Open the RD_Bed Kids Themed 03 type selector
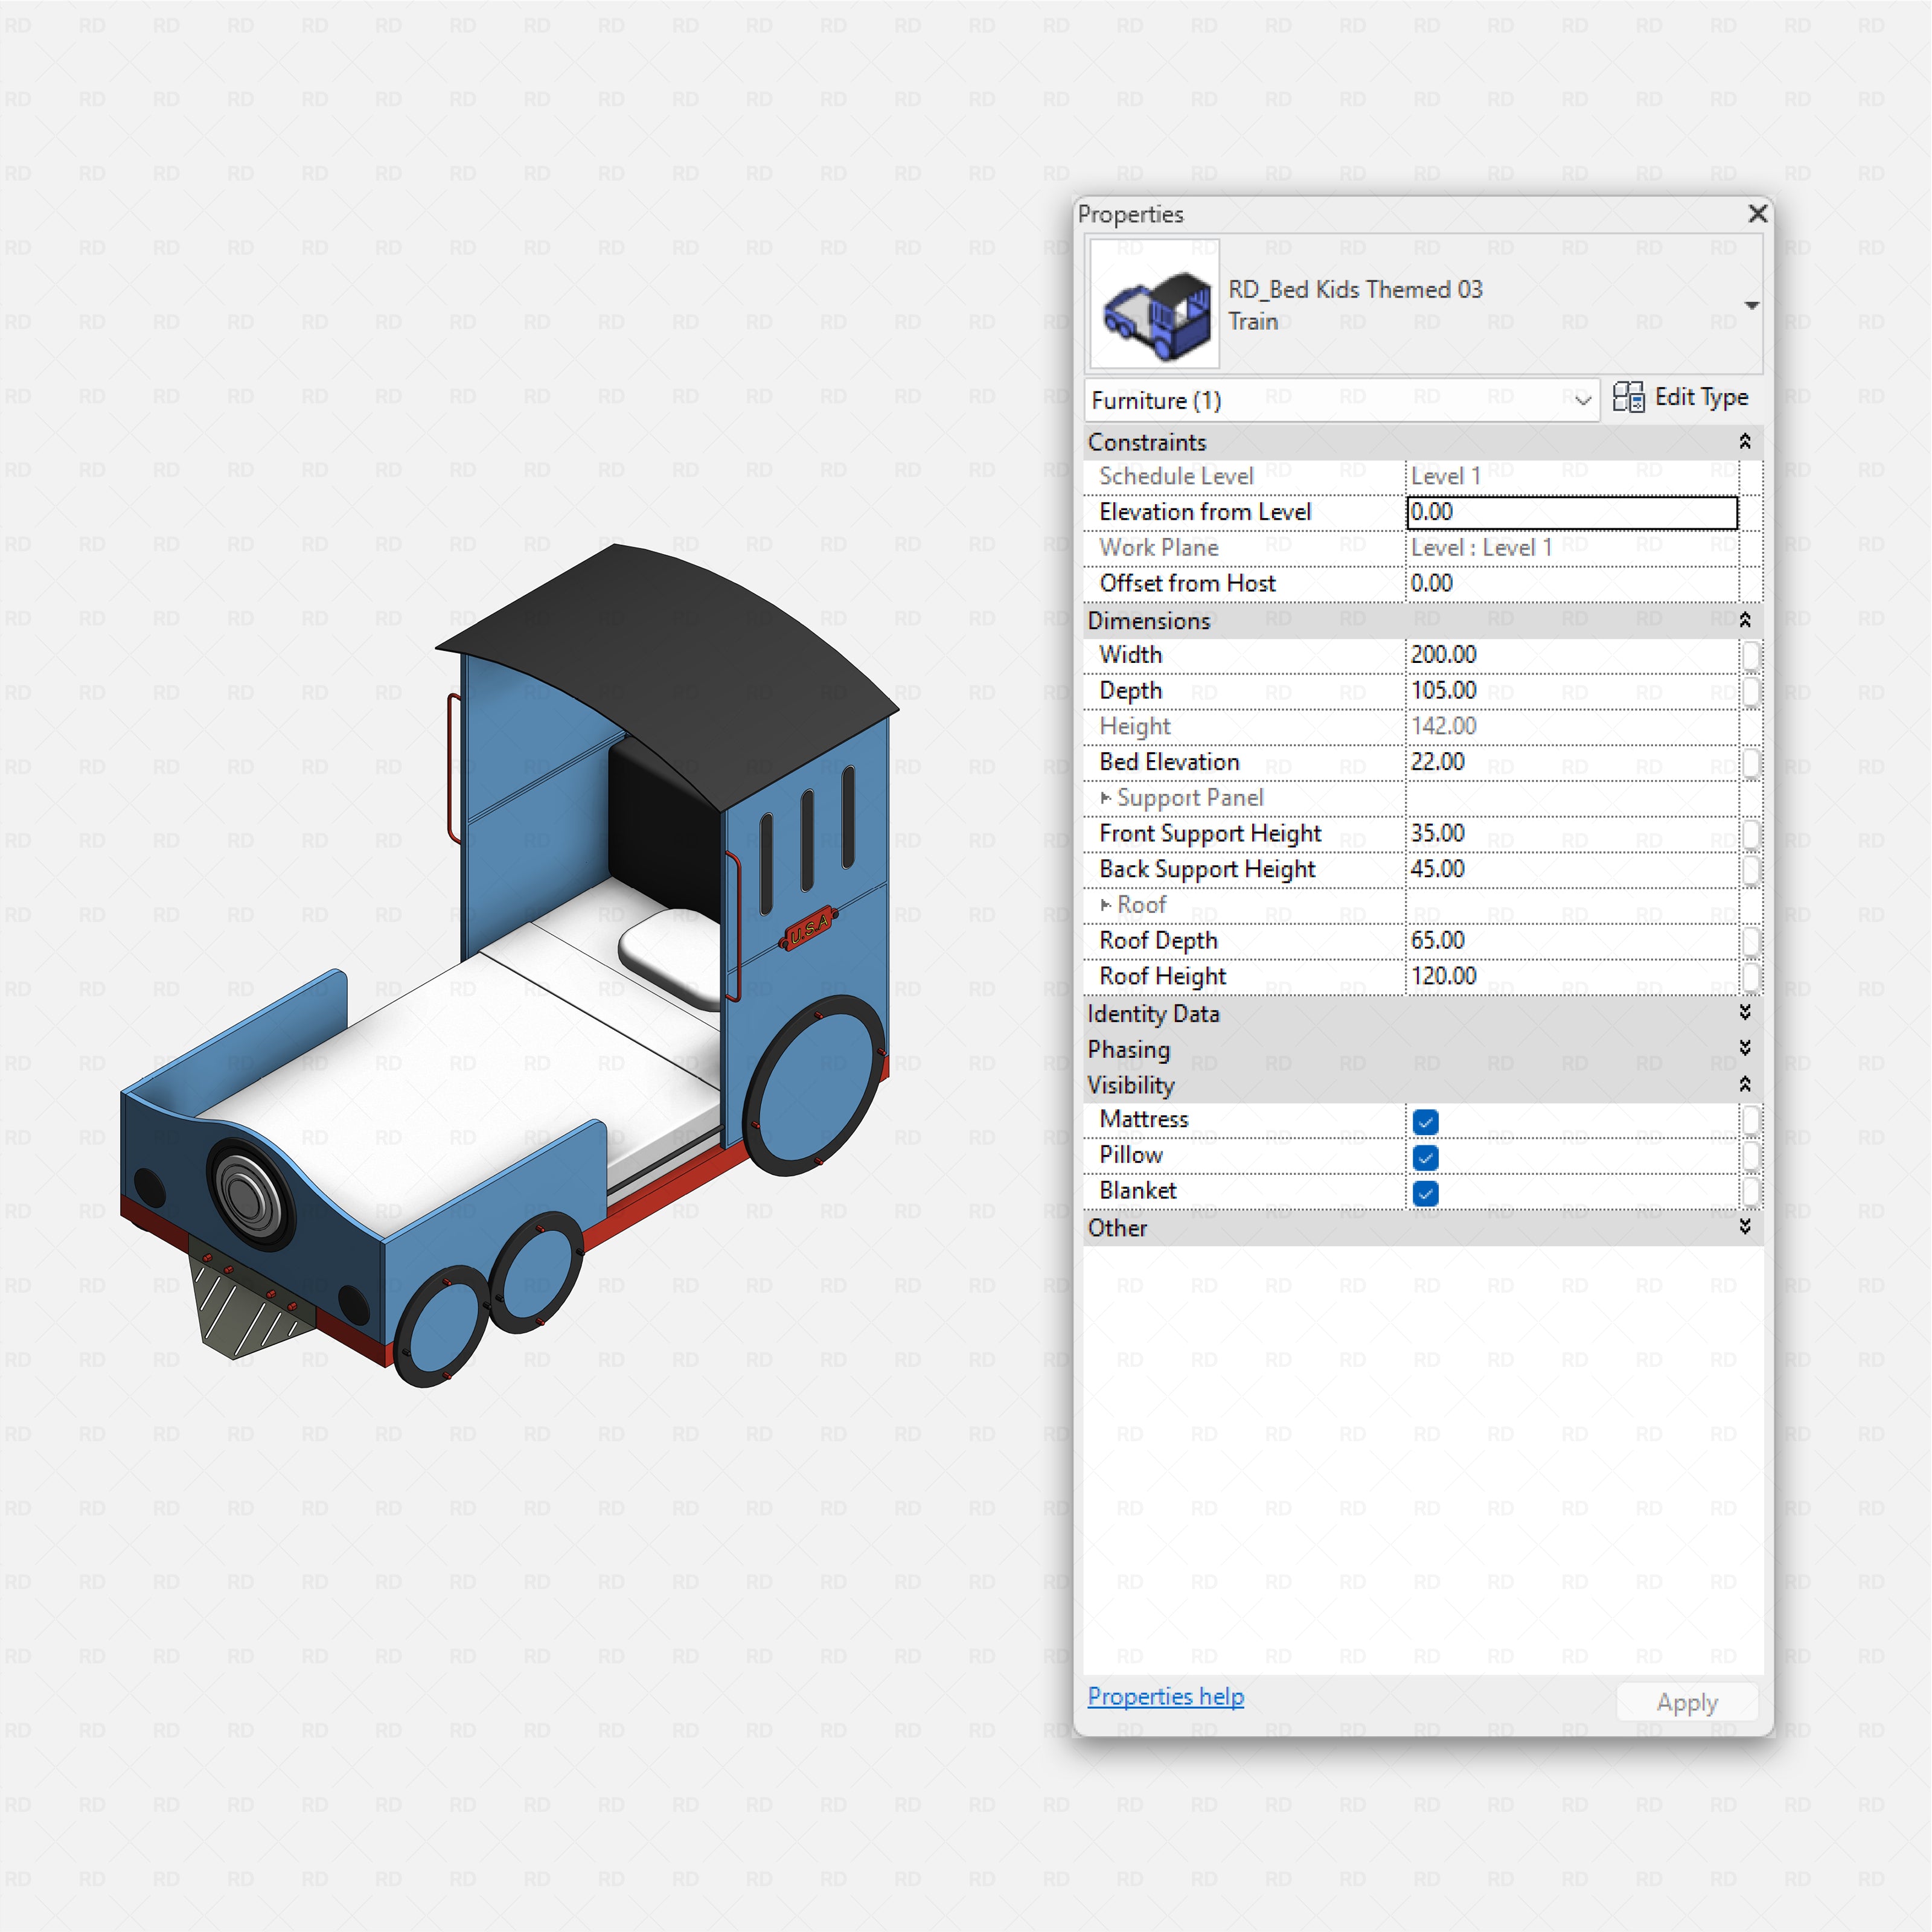The height and width of the screenshot is (1932, 1932). pyautogui.click(x=1753, y=305)
